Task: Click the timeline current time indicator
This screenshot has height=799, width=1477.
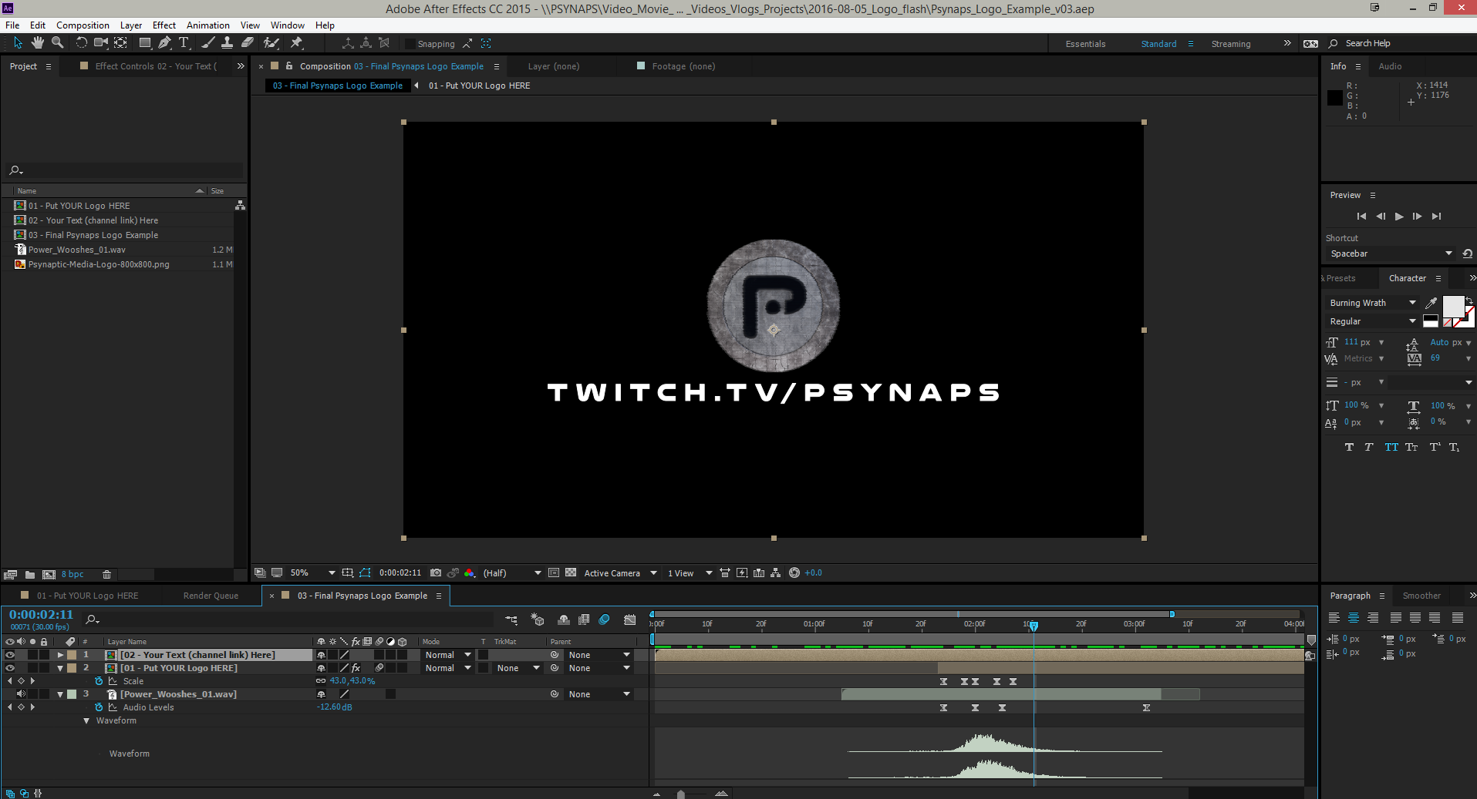Action: tap(1034, 626)
